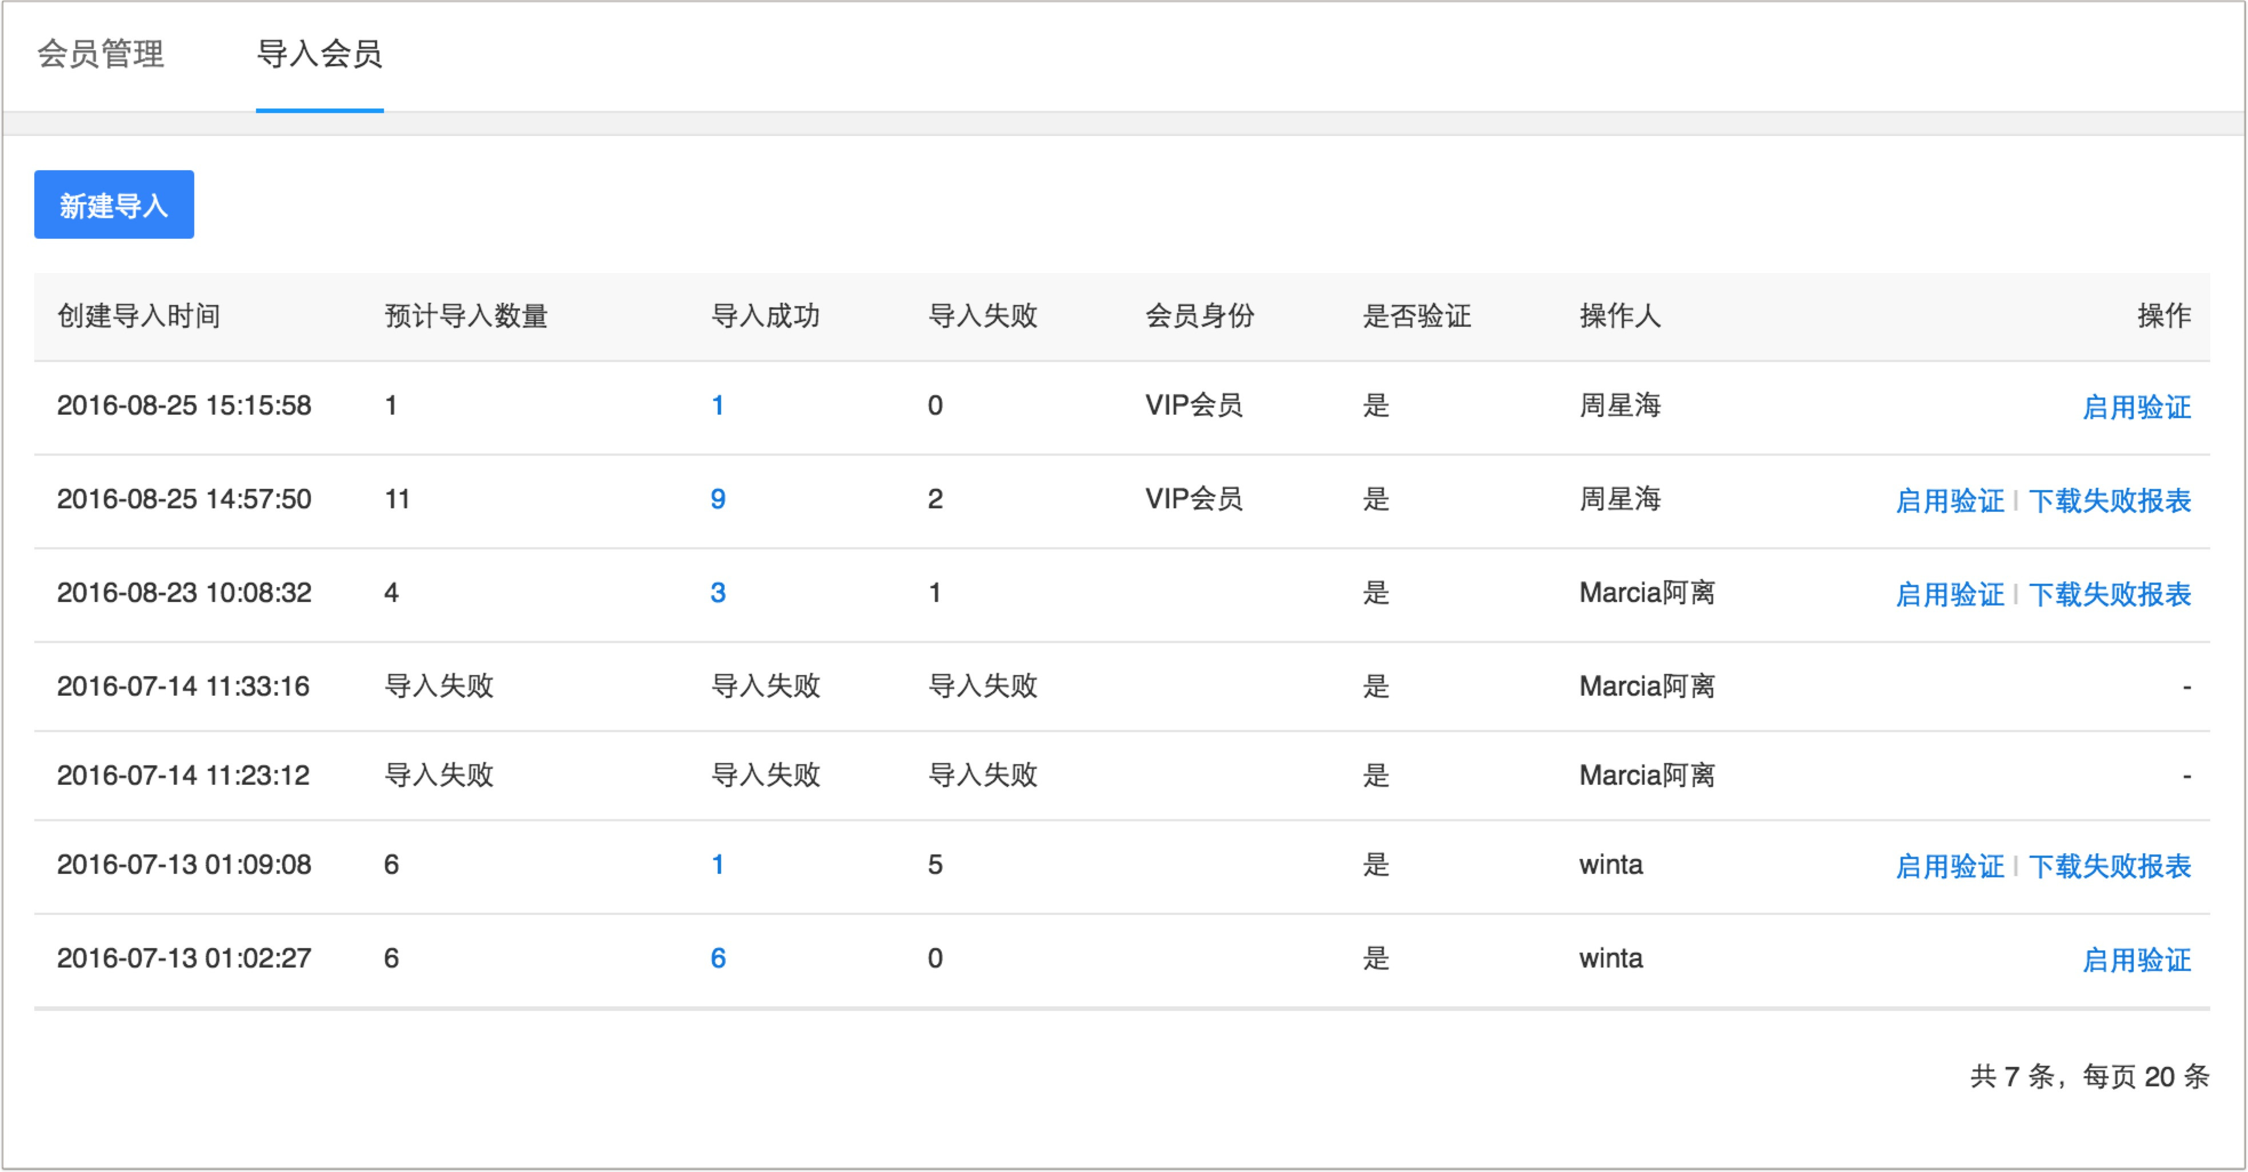Image resolution: width=2248 pixels, height=1172 pixels.
Task: Download 下载失败报表 for the 2016-08-23 import
Action: point(2109,595)
